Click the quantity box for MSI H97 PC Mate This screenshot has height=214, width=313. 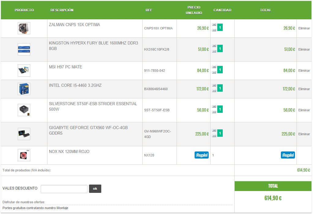coord(220,70)
